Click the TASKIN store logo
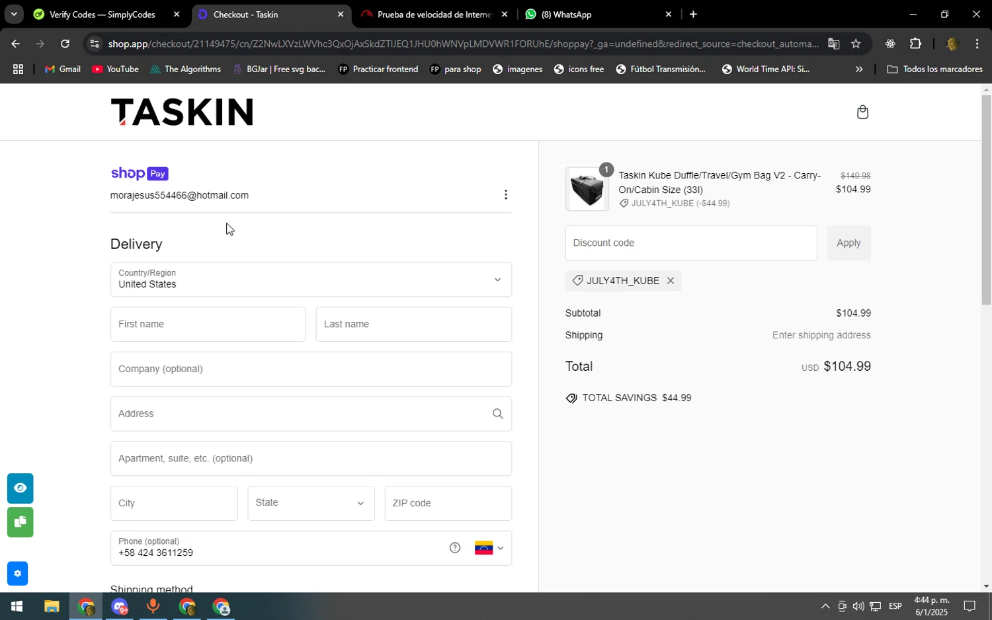Image resolution: width=992 pixels, height=620 pixels. pos(182,112)
